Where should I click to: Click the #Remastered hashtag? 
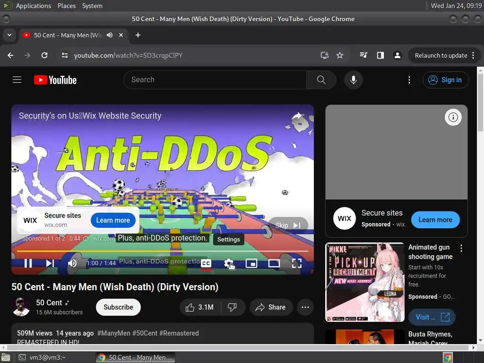pyautogui.click(x=179, y=333)
